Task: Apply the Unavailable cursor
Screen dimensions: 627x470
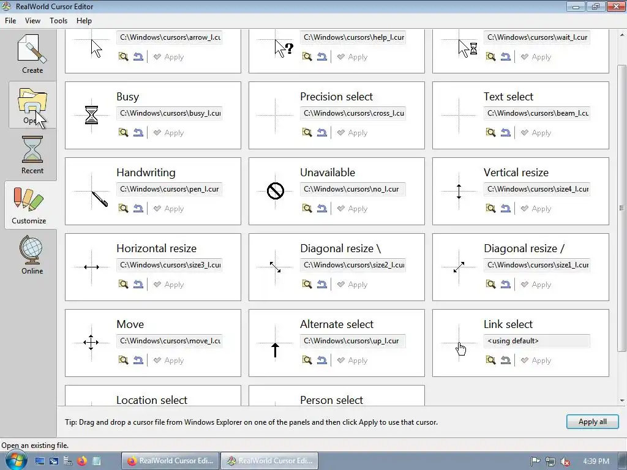Action: [x=352, y=209]
